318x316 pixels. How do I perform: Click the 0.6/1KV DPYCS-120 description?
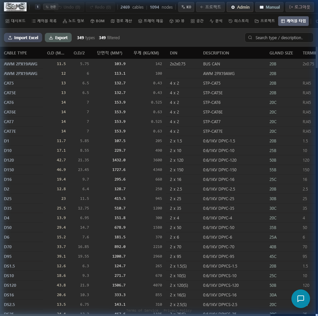[x=221, y=285]
